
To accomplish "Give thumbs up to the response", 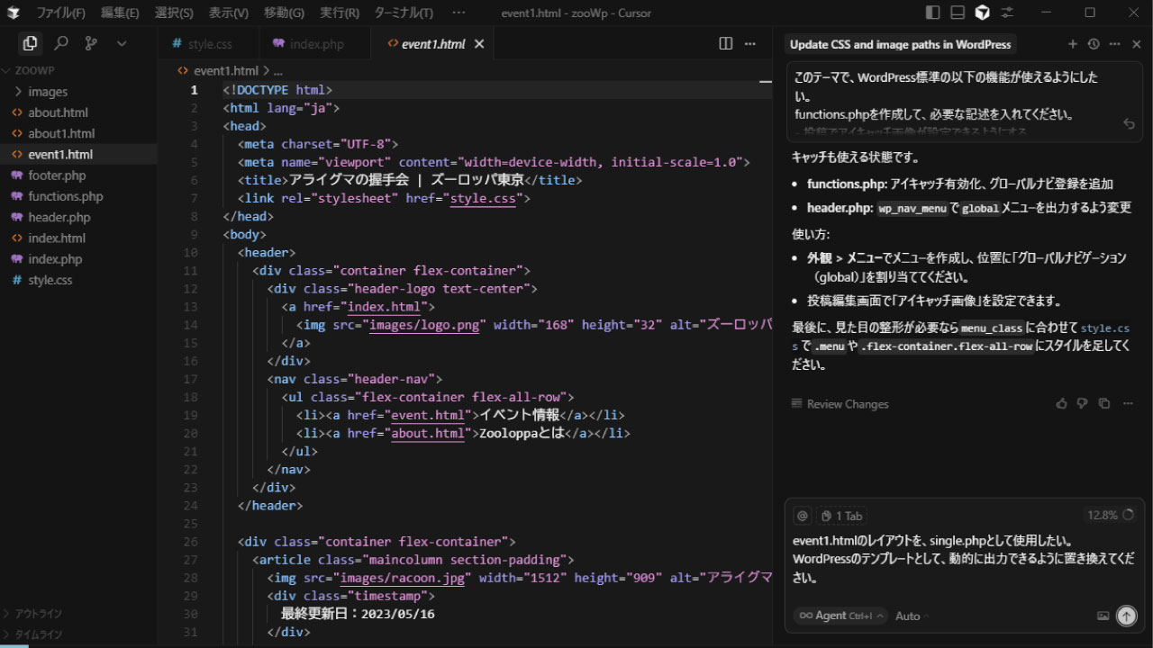I will [x=1061, y=403].
